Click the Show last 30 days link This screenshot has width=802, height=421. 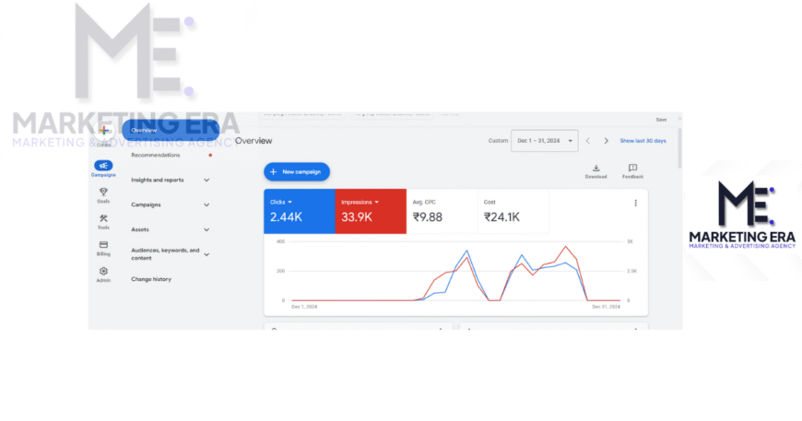[644, 141]
